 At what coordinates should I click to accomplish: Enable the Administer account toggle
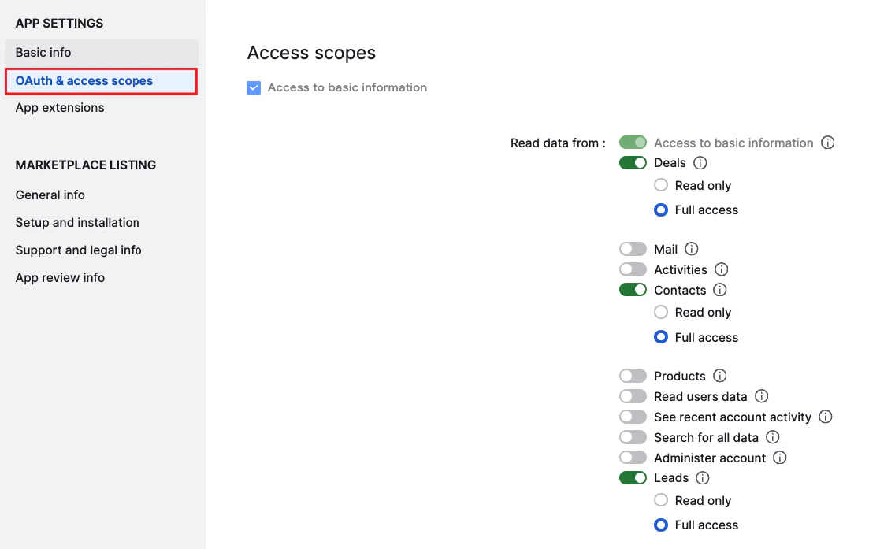(633, 458)
